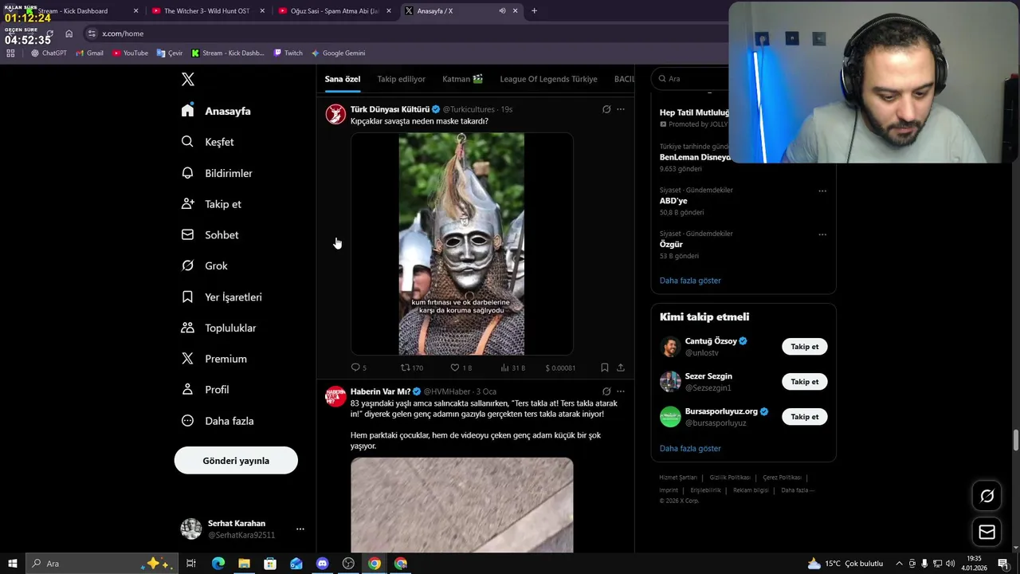Mute the Anasayfa / X tab audio

tap(502, 11)
